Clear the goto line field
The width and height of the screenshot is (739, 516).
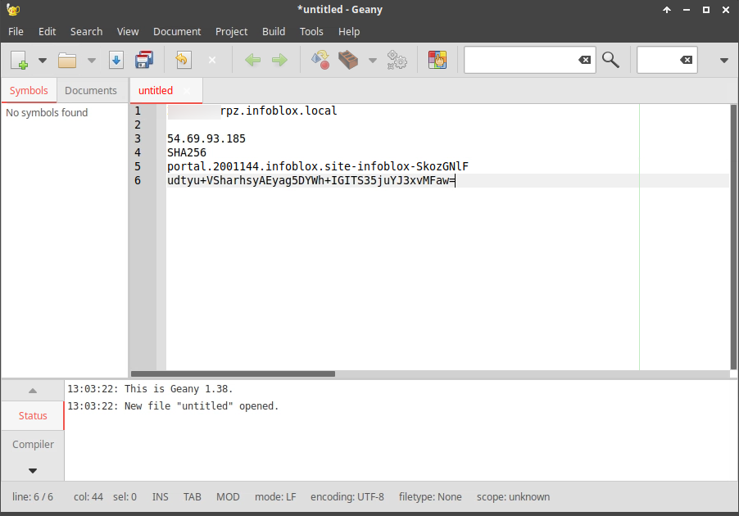click(x=687, y=60)
